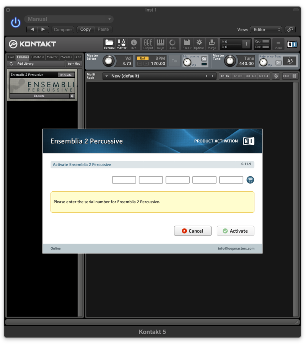Select the A3 reference tone note
The image size is (306, 346).
click(x=290, y=61)
